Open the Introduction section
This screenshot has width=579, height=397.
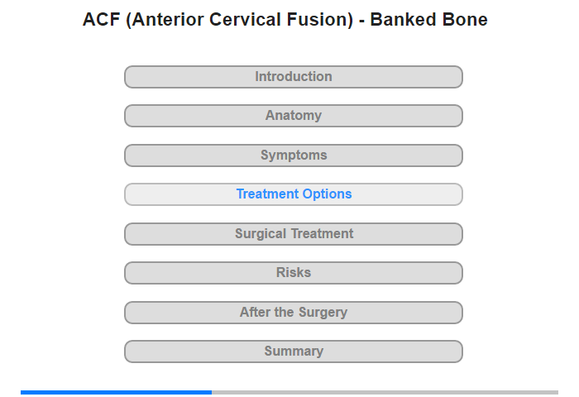(293, 77)
